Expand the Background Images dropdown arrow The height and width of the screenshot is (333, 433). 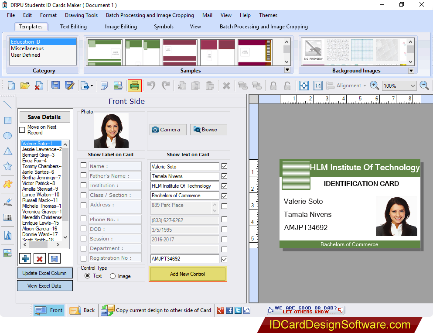410,70
